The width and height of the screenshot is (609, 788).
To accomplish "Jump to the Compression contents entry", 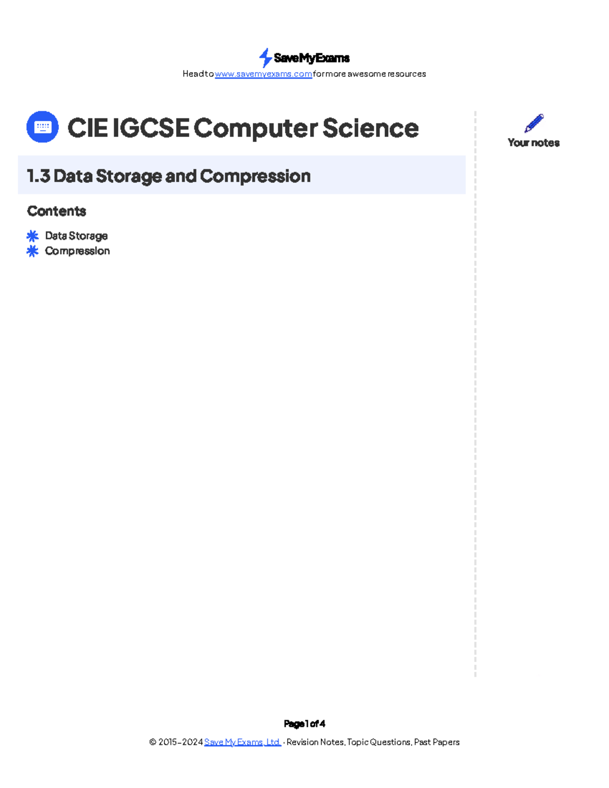I will (77, 251).
